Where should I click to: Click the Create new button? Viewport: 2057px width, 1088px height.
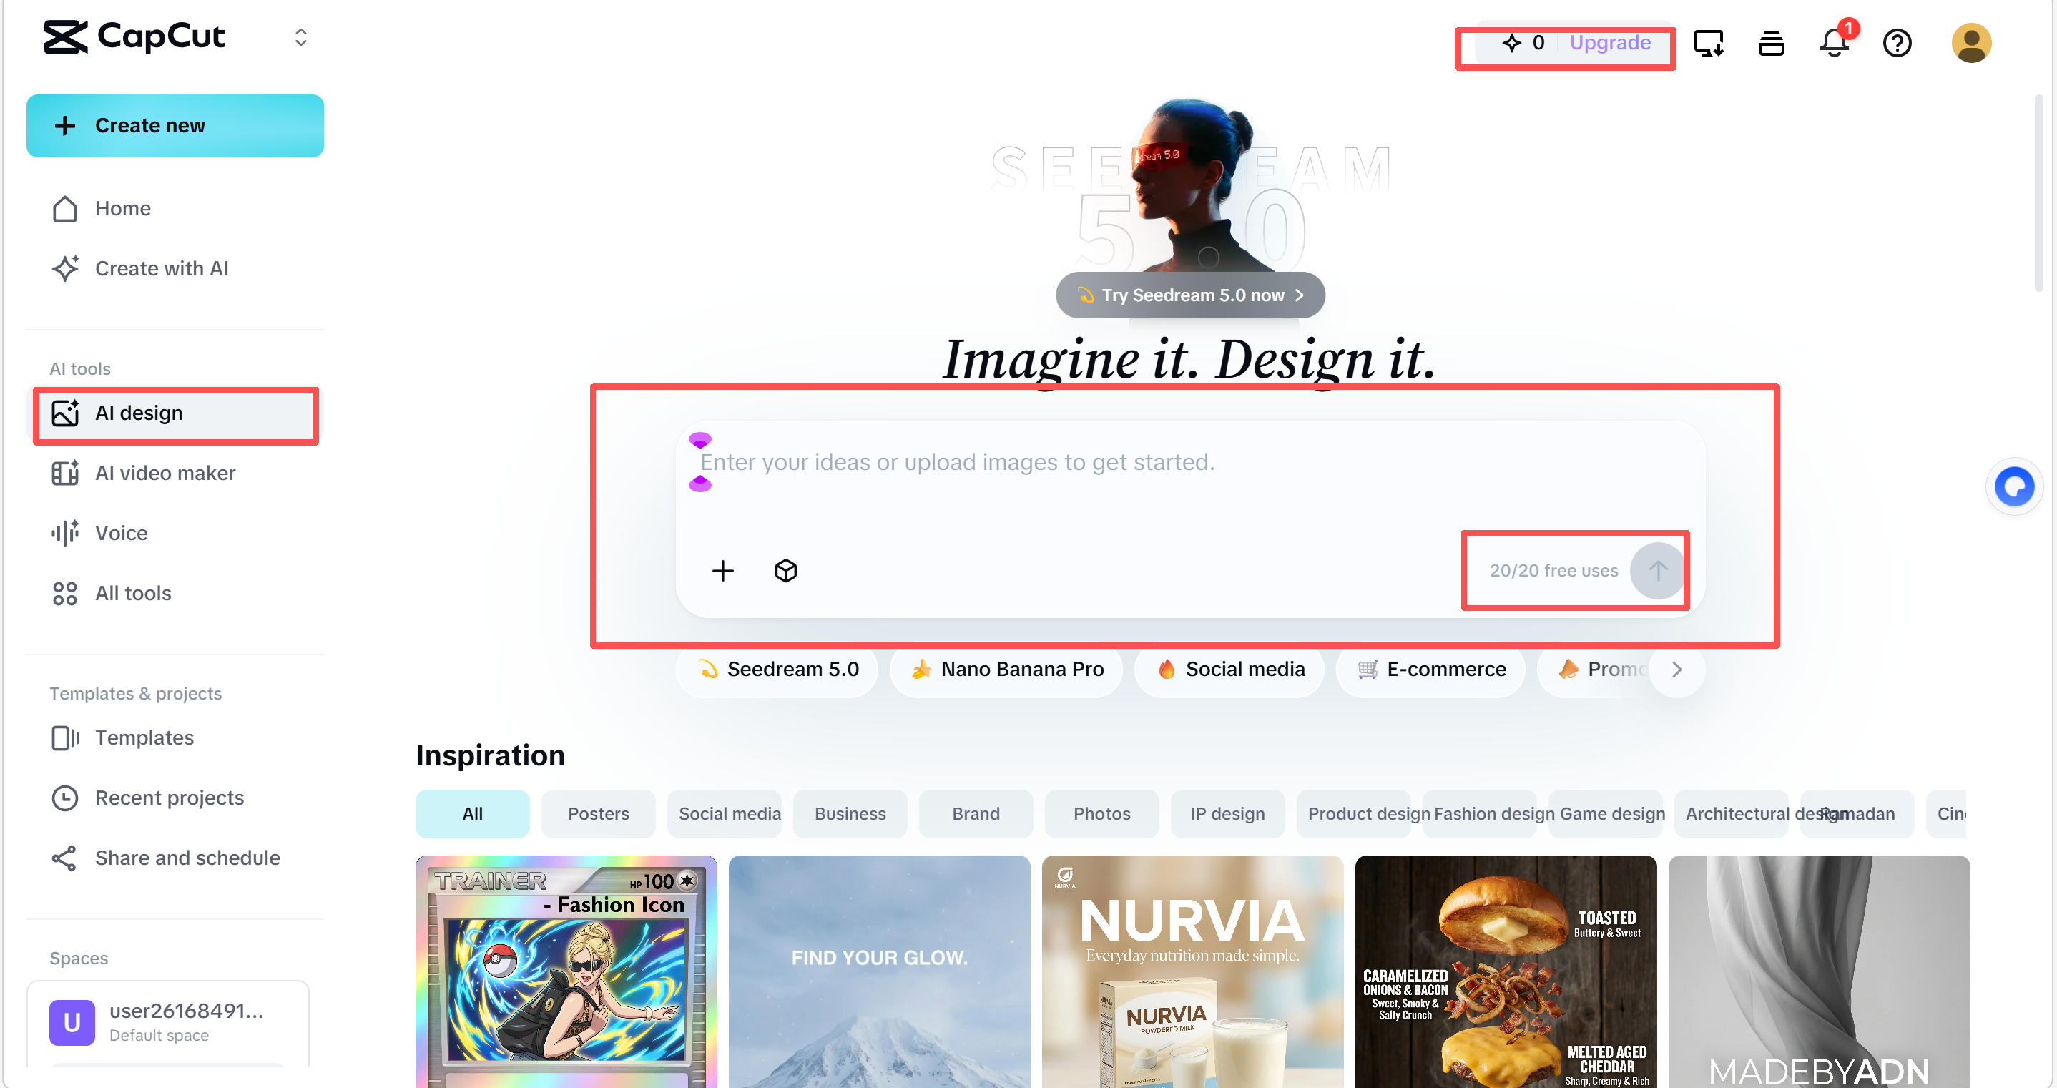(x=175, y=125)
